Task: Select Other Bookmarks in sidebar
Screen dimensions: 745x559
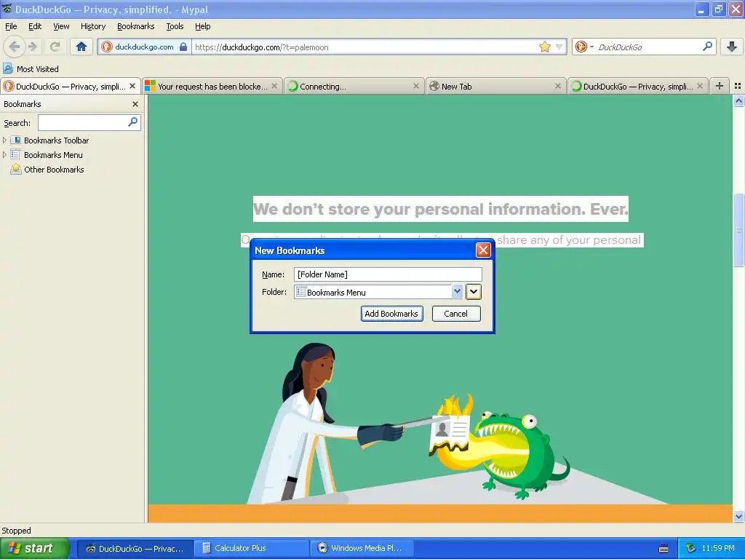Action: [x=54, y=170]
